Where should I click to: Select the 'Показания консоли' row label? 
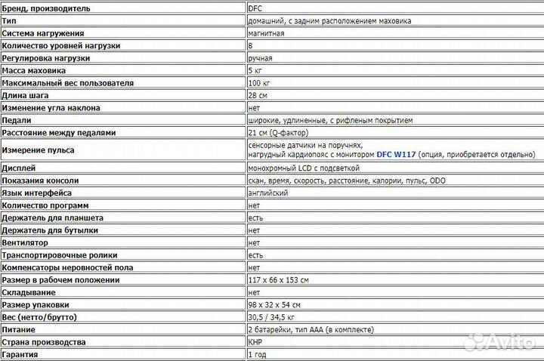[x=40, y=180]
